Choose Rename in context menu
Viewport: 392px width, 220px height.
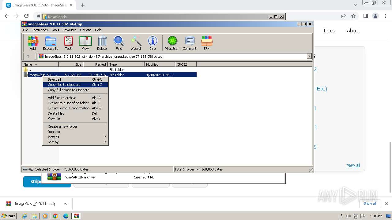[75, 132]
